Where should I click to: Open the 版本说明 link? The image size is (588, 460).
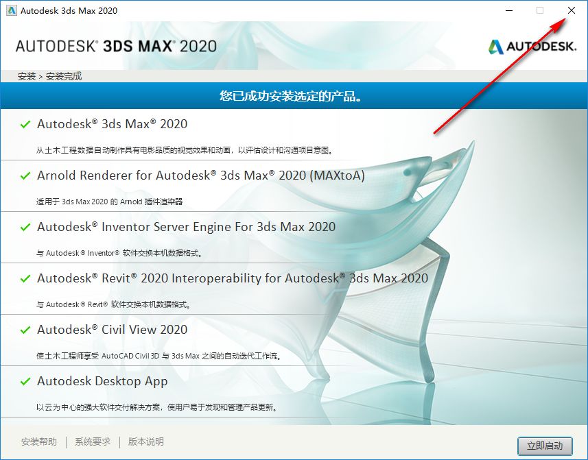tap(145, 442)
